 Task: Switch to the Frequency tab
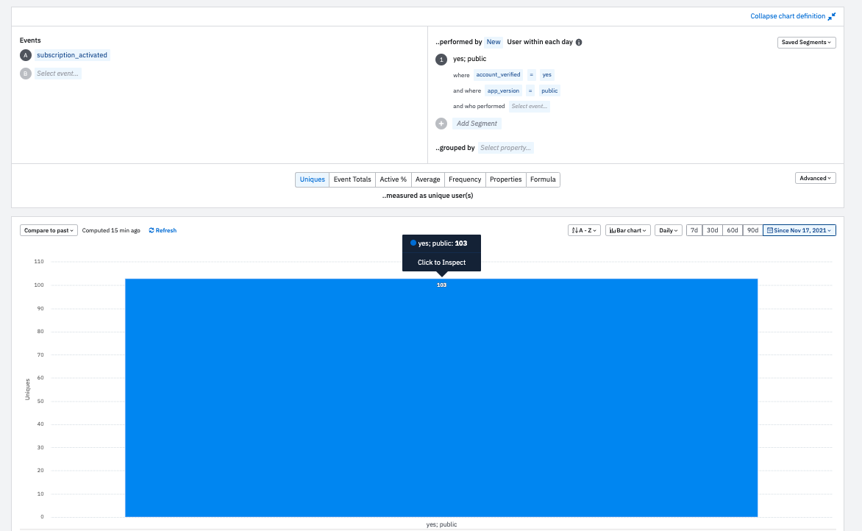pyautogui.click(x=465, y=179)
